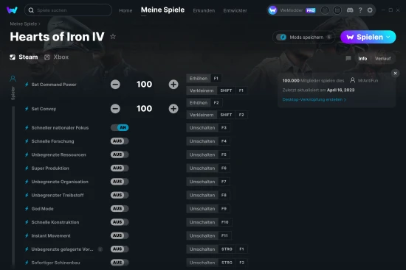This screenshot has height=270, width=406.
Task: Click the WeModder profile avatar
Action: [x=272, y=10]
